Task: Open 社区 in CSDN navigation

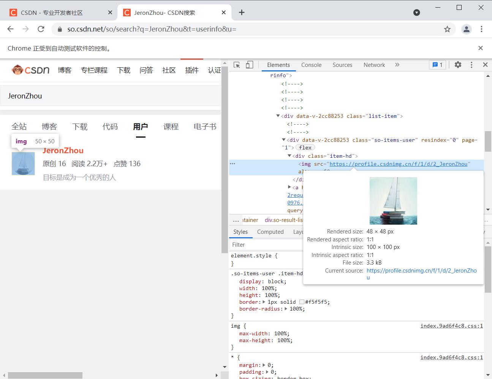Action: pos(169,70)
